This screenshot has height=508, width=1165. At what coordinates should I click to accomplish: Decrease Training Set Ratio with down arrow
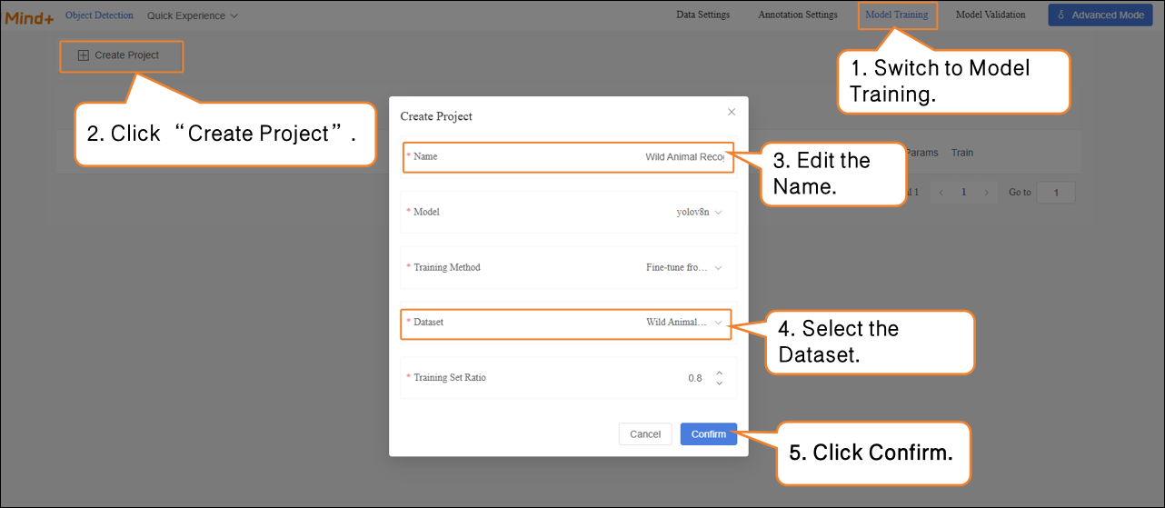coord(719,383)
